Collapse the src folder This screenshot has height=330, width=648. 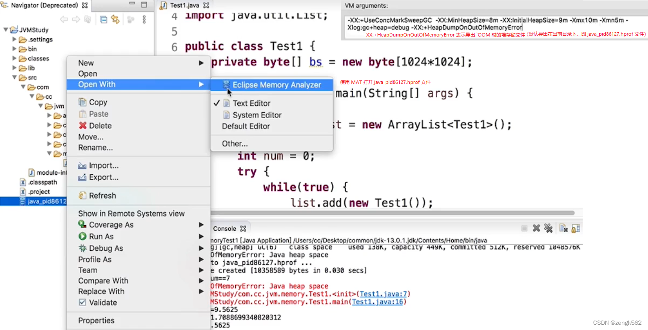point(14,78)
